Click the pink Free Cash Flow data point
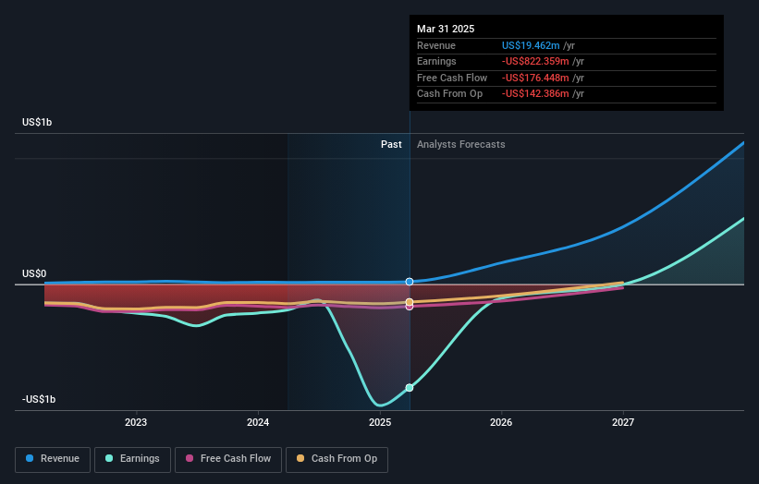This screenshot has height=484, width=759. pos(410,307)
